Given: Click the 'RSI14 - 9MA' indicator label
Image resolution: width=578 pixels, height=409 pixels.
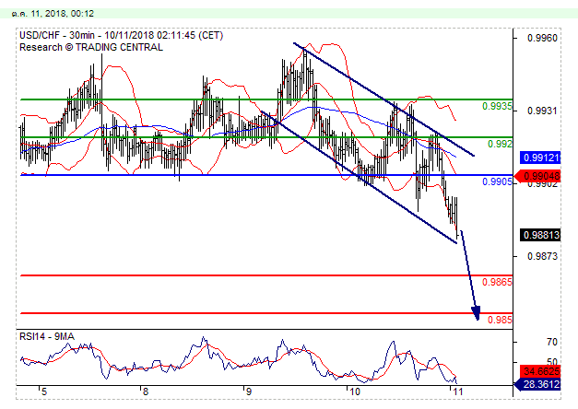Looking at the screenshot, I should [47, 336].
